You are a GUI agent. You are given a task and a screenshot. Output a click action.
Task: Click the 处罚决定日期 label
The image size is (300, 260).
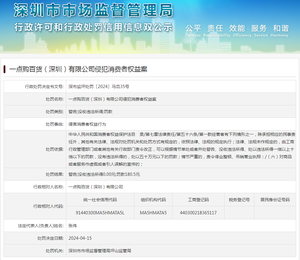(50, 238)
